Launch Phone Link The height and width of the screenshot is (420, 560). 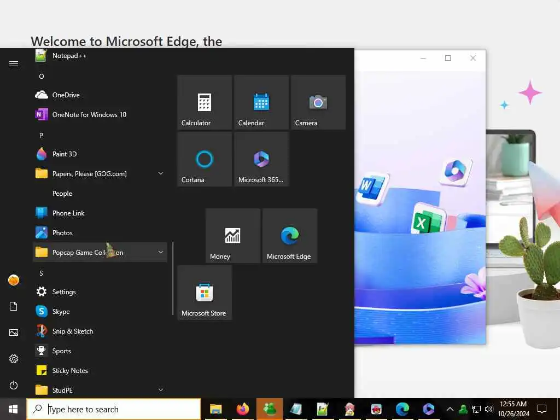pos(100,213)
